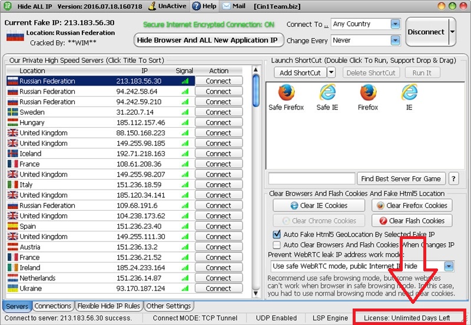Viewport: 471px width, 325px height.
Task: Expand the Disconnect button arrow menu
Action: click(x=452, y=32)
